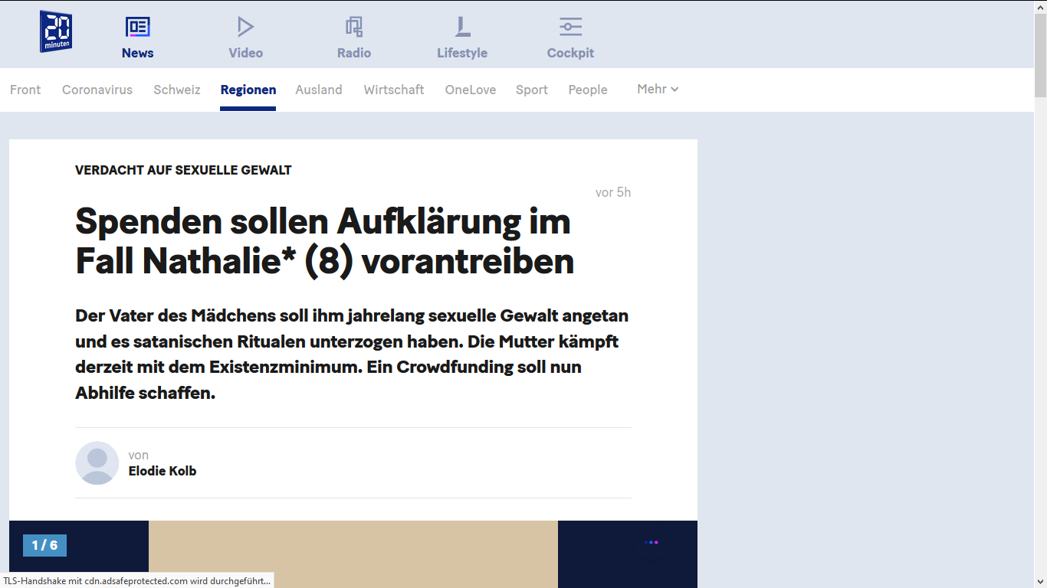Click the 'vor 5h' timestamp
The image size is (1047, 588).
point(613,192)
